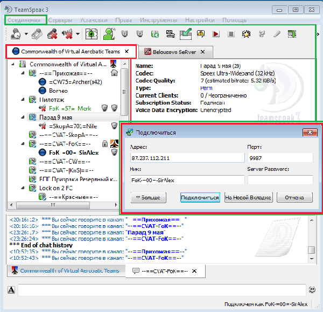Screen dimensions: 323x312
Task: Open the Соединения menu
Action: click(x=24, y=20)
